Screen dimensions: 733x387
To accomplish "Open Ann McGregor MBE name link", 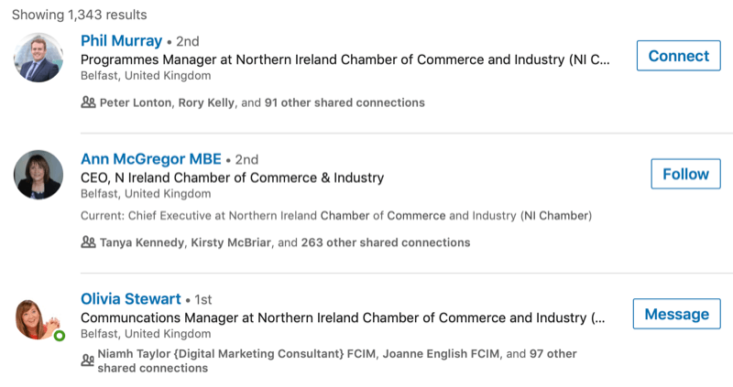I will (x=151, y=159).
